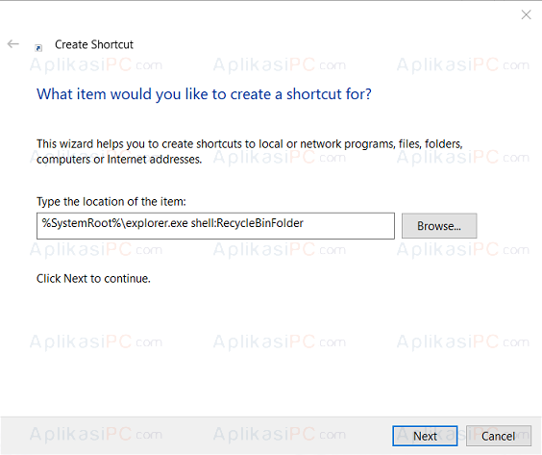This screenshot has height=455, width=542.
Task: Focus the item location text field
Action: coord(215,226)
